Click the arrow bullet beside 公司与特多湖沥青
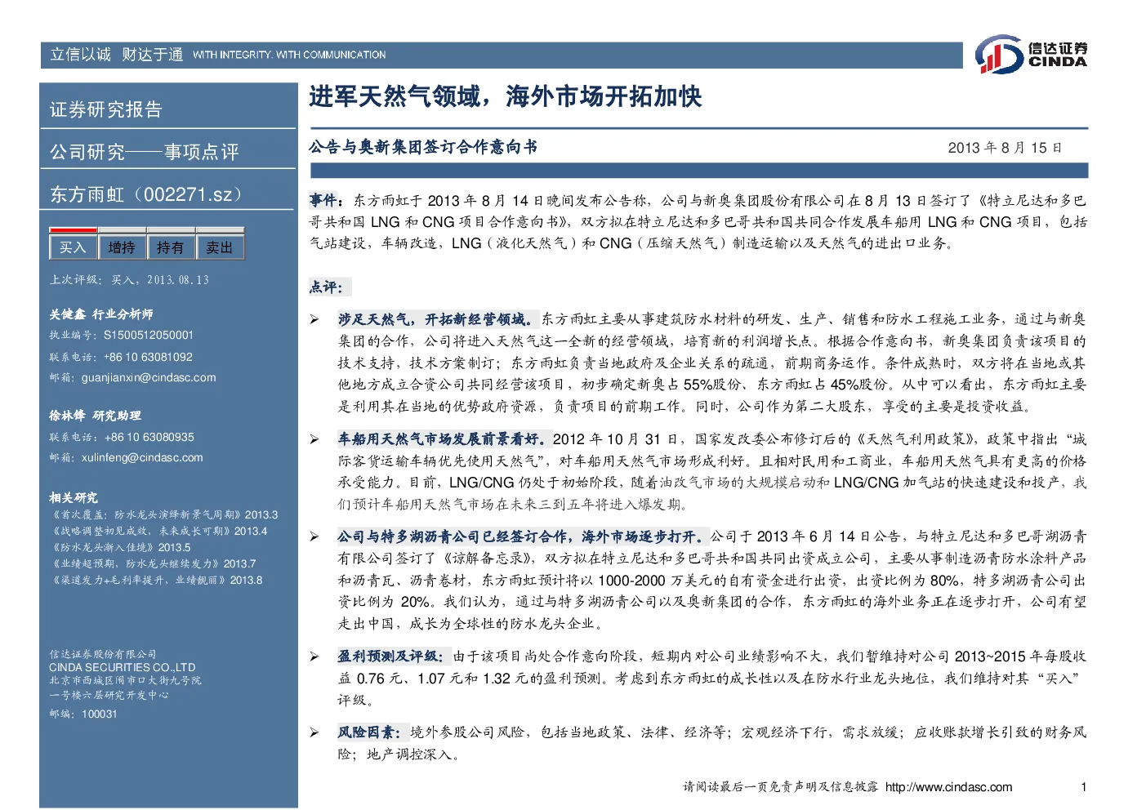Viewport: 1146px width, 810px height. tap(314, 536)
